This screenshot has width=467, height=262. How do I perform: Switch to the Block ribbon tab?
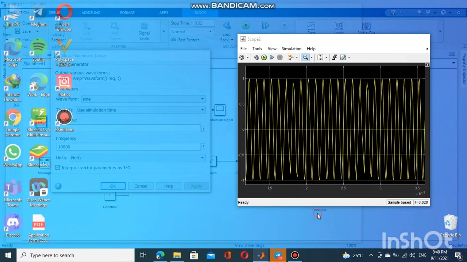[x=200, y=12]
